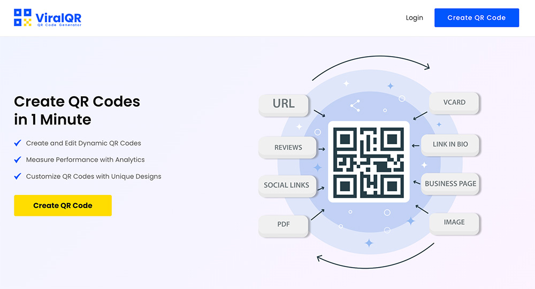Select the REVIEWS pill
Image resolution: width=535 pixels, height=289 pixels.
coord(288,147)
